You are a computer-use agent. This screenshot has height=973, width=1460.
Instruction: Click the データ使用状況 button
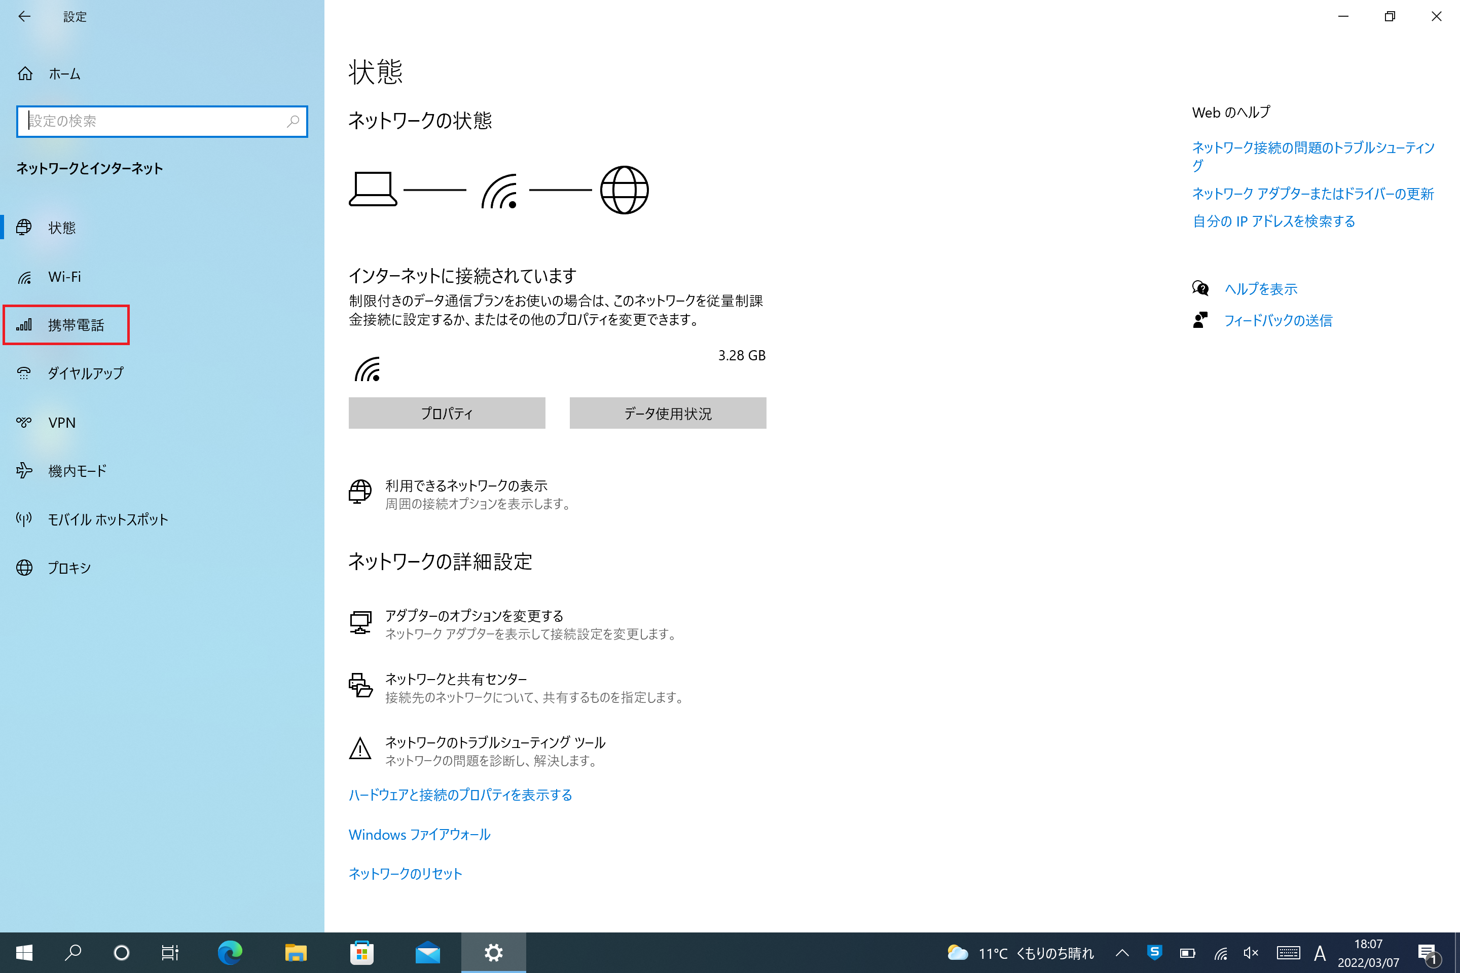668,414
